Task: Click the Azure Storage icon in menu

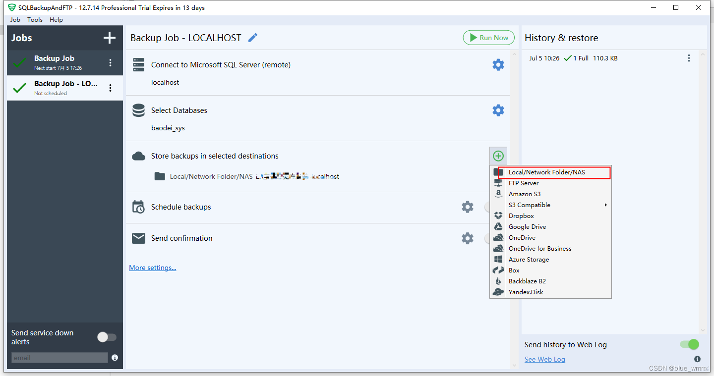Action: 498,260
